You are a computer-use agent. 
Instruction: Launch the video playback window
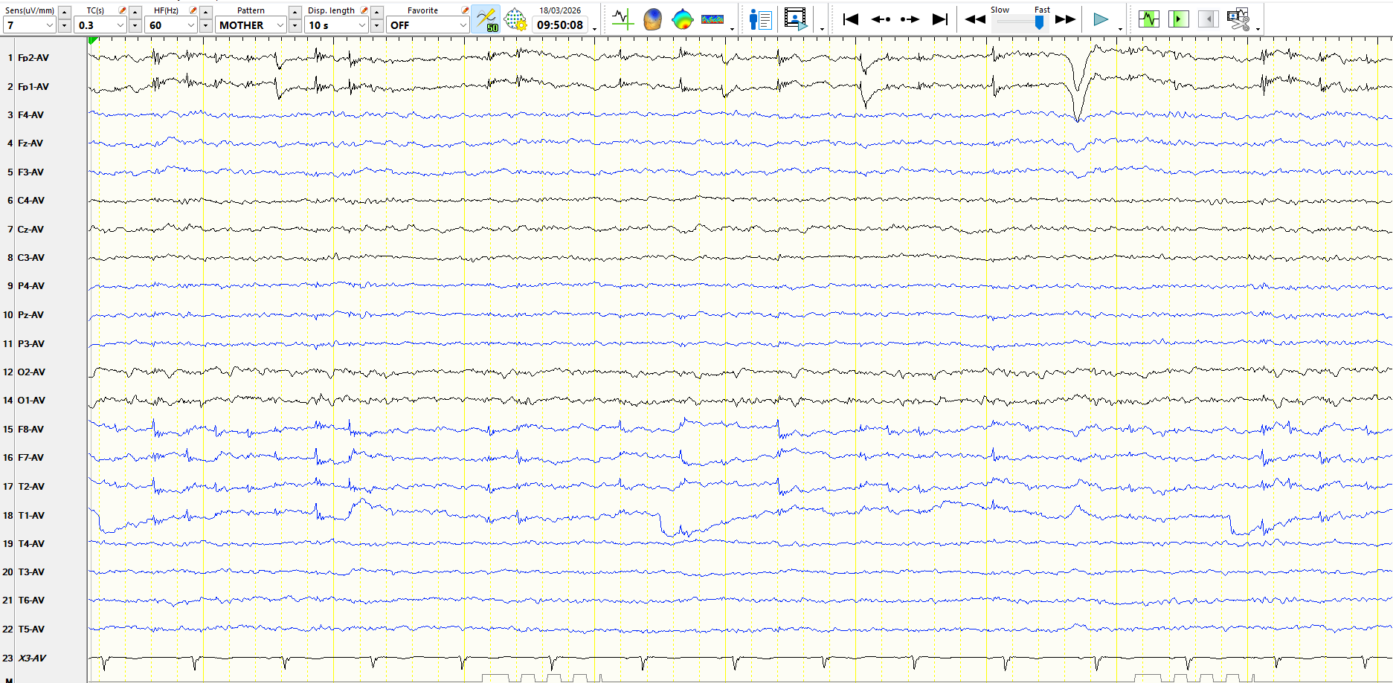[x=795, y=19]
